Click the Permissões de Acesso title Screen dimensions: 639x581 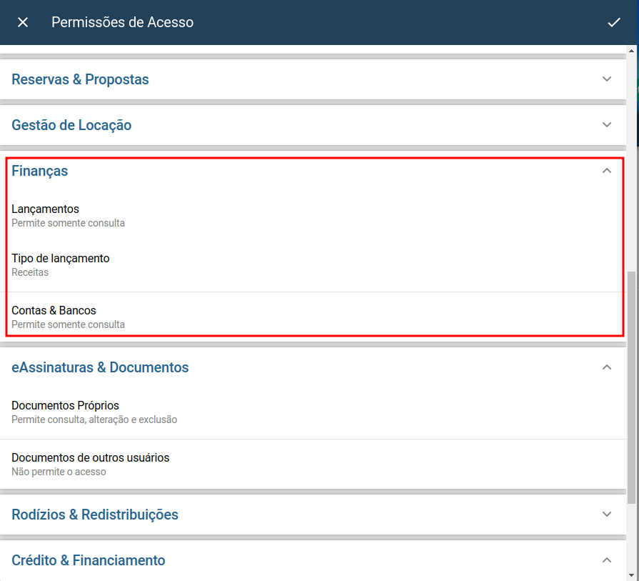[122, 22]
